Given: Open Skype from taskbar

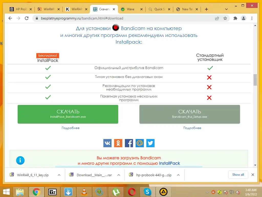Looking at the screenshot, I should (x=148, y=192).
